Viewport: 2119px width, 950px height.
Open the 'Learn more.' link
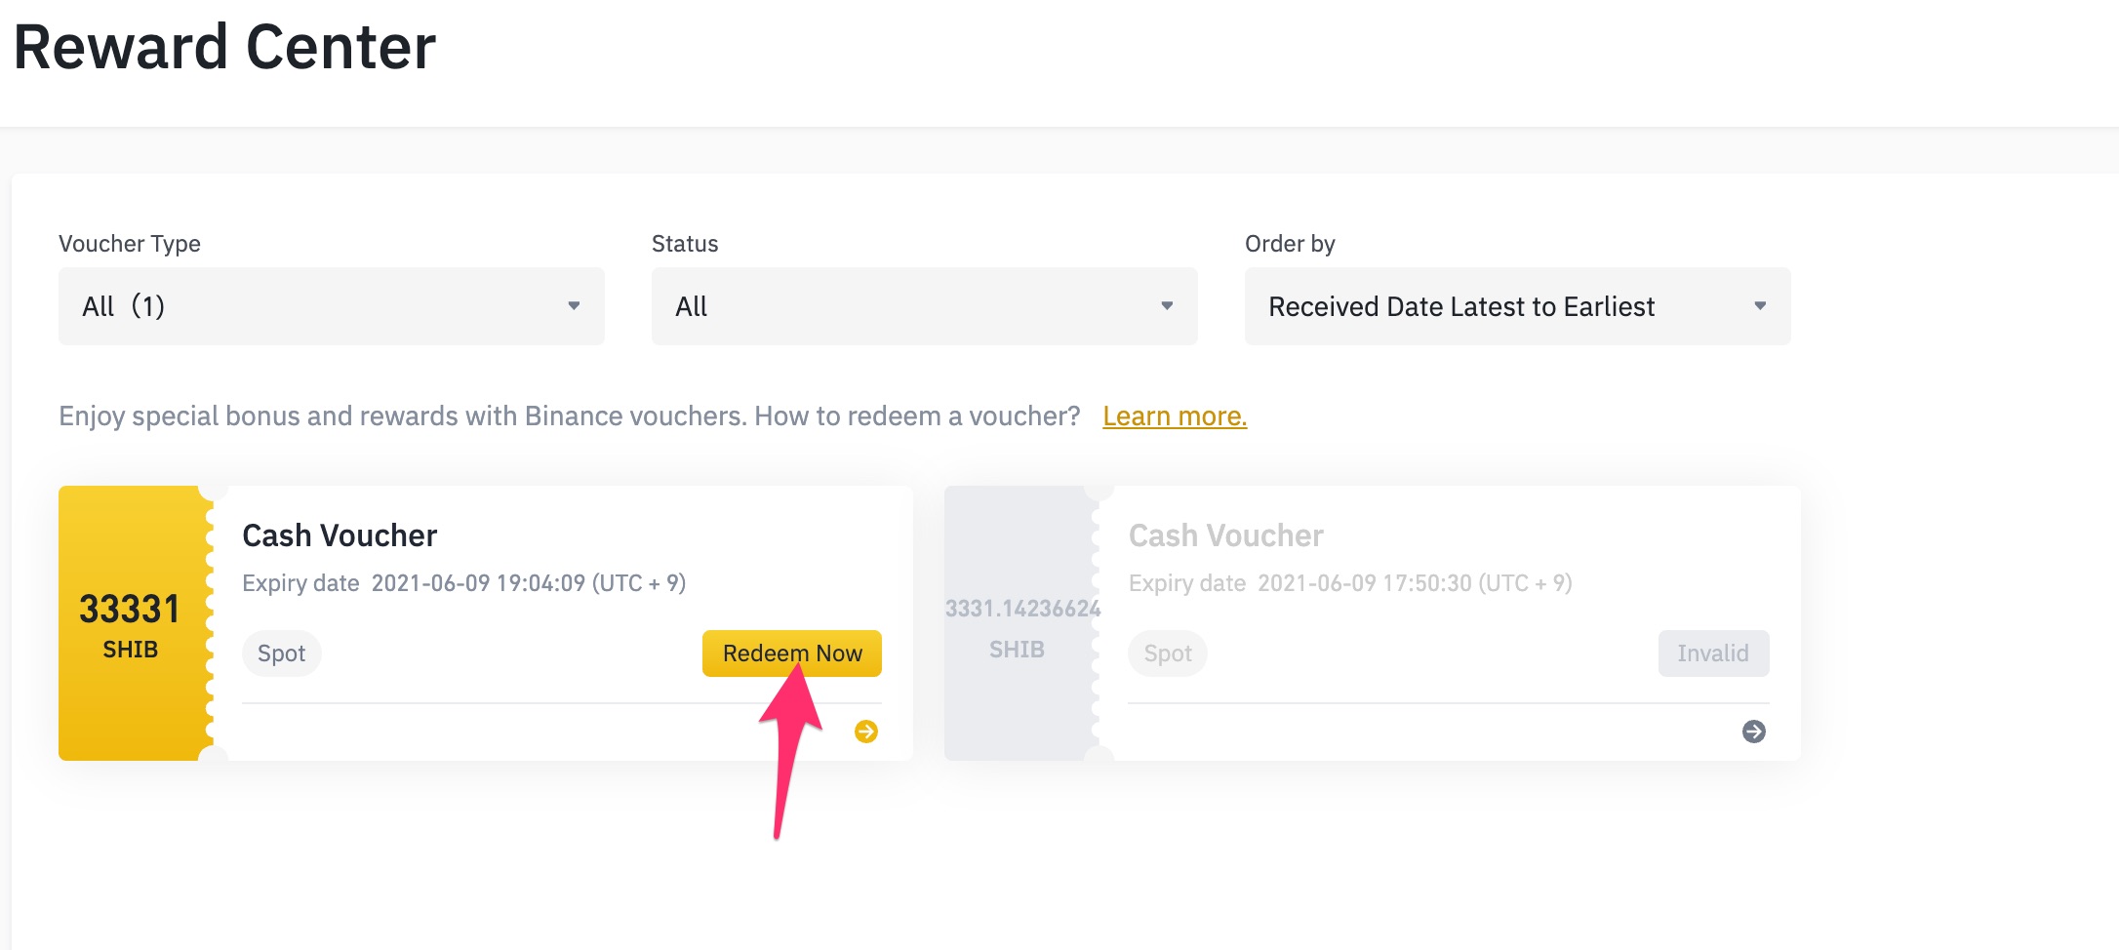coord(1175,416)
